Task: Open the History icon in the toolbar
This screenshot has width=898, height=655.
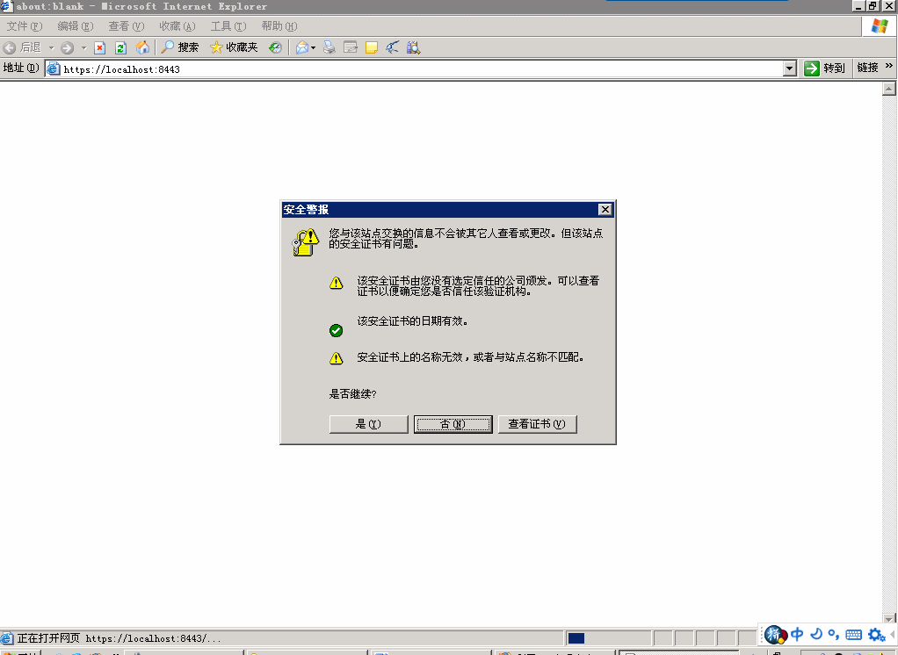Action: (276, 47)
